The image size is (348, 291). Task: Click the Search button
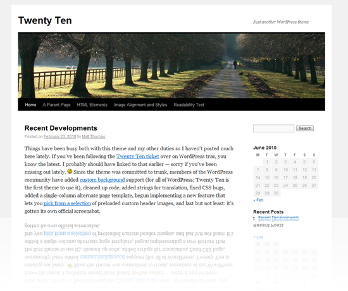[x=305, y=128]
